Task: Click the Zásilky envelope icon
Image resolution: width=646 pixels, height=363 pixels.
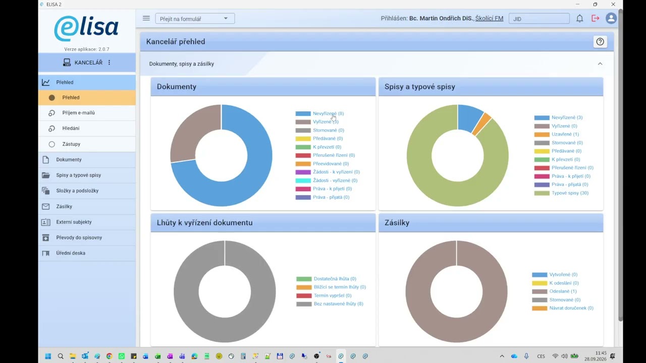Action: click(46, 206)
